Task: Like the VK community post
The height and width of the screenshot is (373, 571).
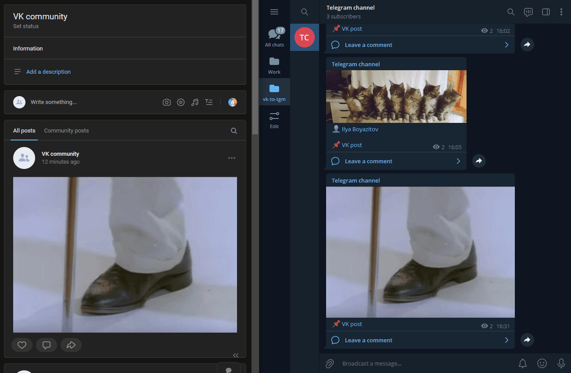Action: pyautogui.click(x=22, y=345)
